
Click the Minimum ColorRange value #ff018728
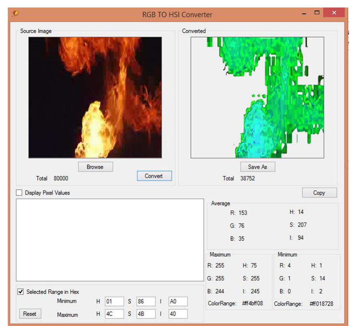[x=322, y=304]
